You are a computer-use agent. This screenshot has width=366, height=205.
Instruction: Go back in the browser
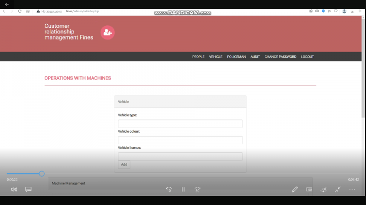pos(4,11)
